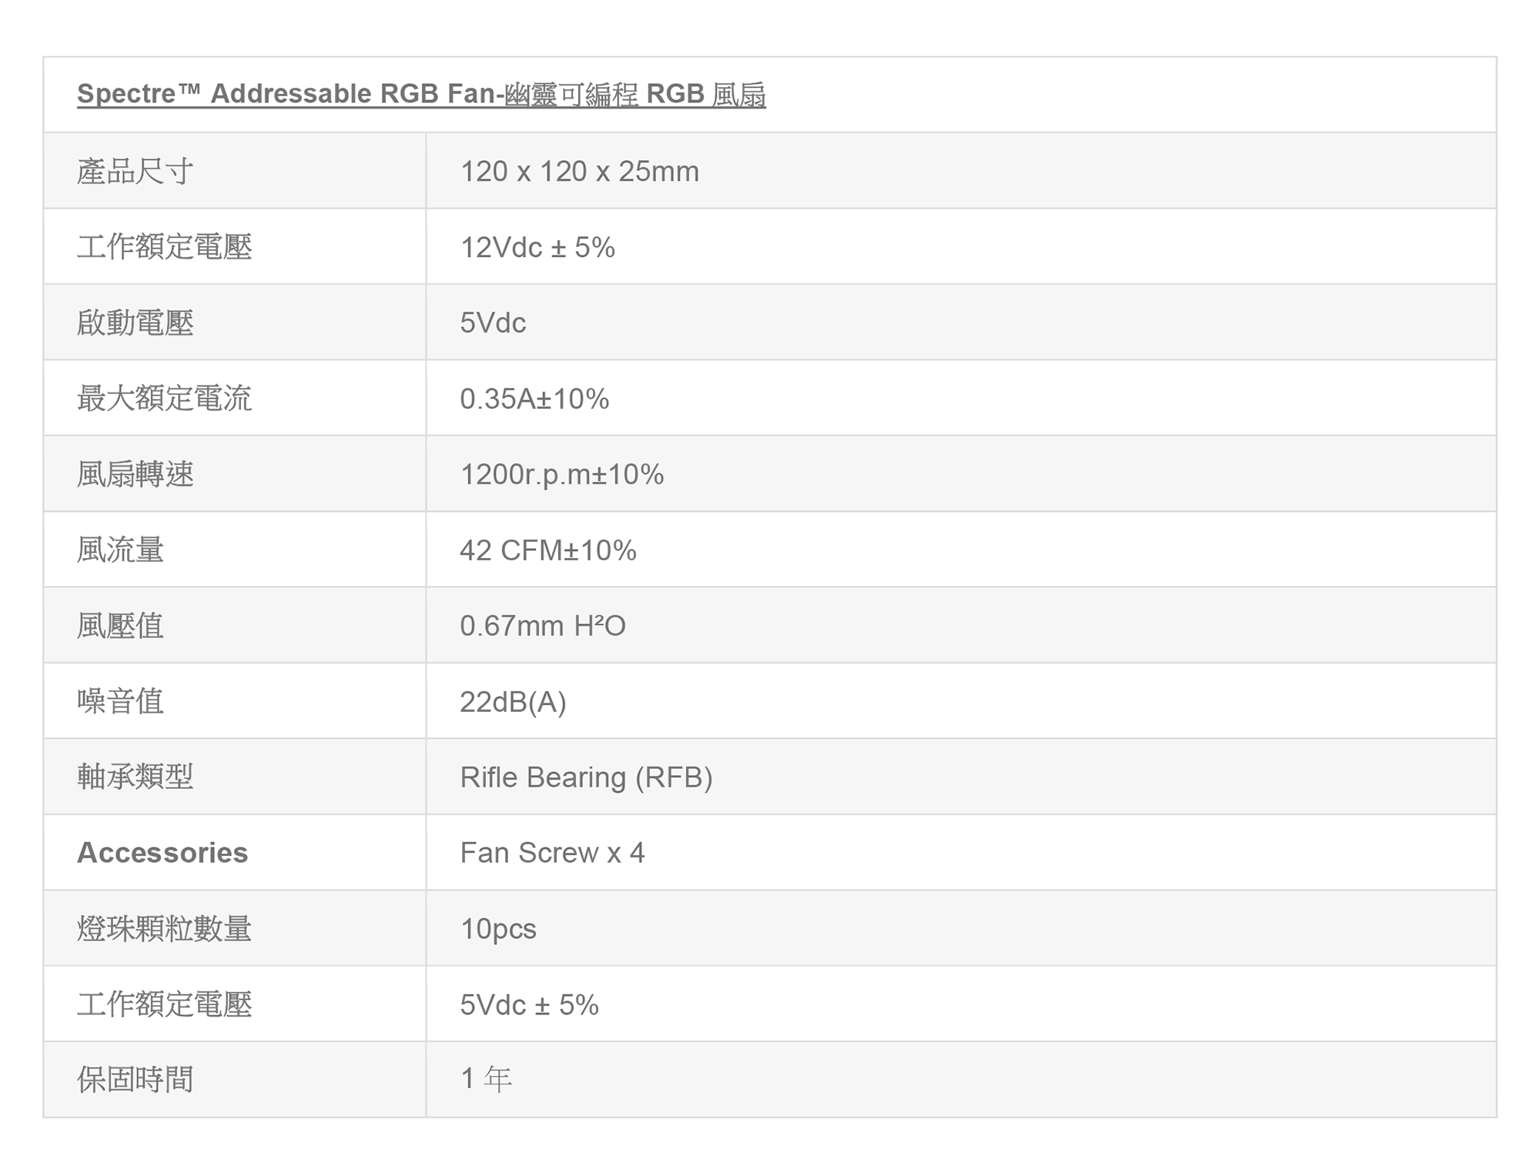1540x1156 pixels.
Task: Click the Rifle Bearing (RFB) value
Action: (586, 777)
